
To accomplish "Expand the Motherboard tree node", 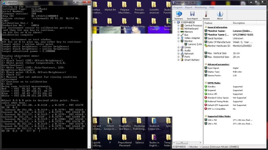I will click(x=178, y=29).
